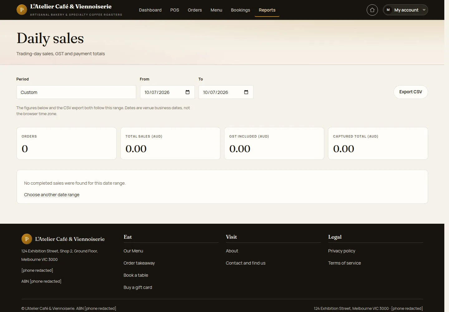This screenshot has height=312, width=449.
Task: Click the Captured Total (AUD) card
Action: click(378, 143)
